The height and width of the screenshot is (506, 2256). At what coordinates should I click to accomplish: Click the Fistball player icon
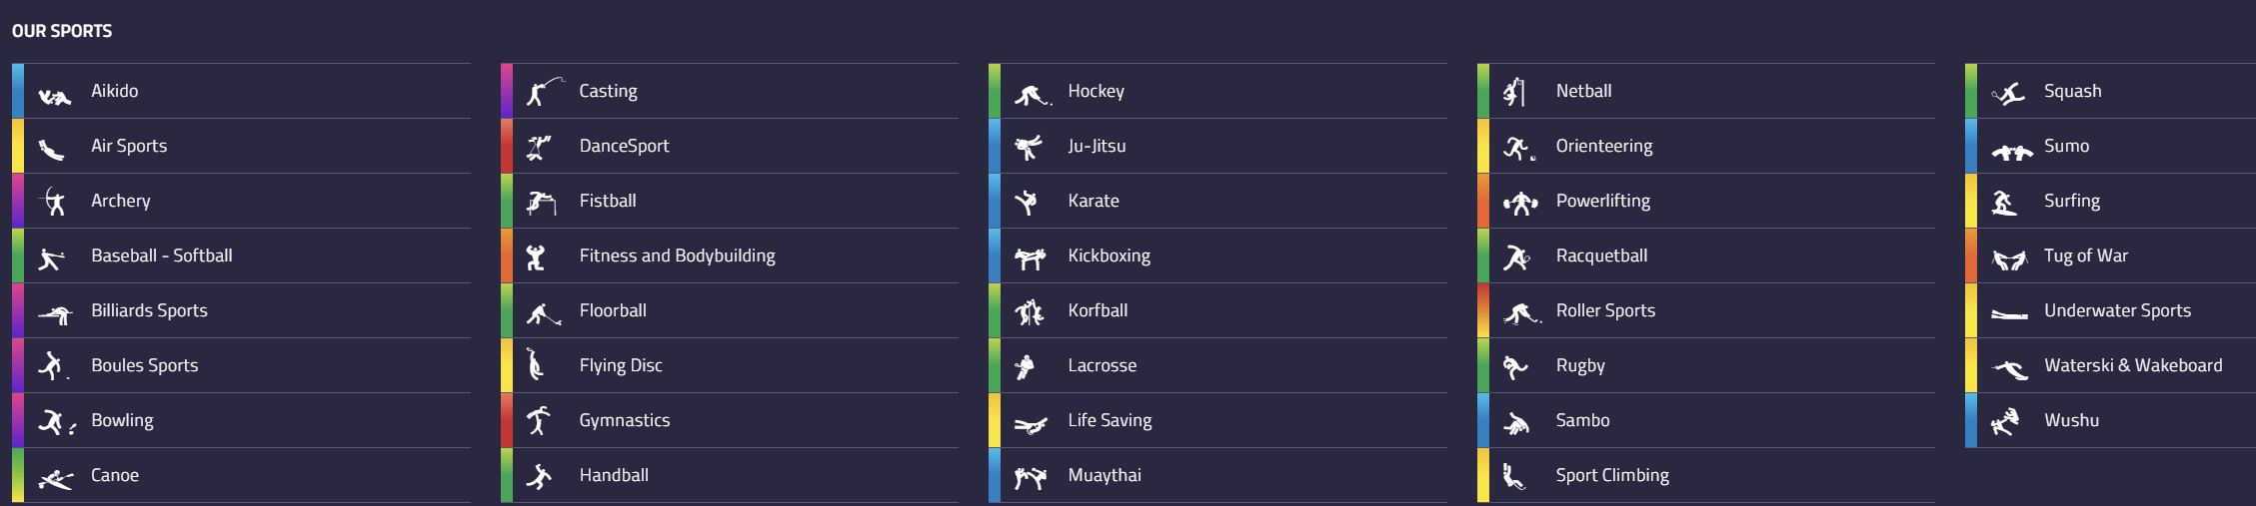541,203
